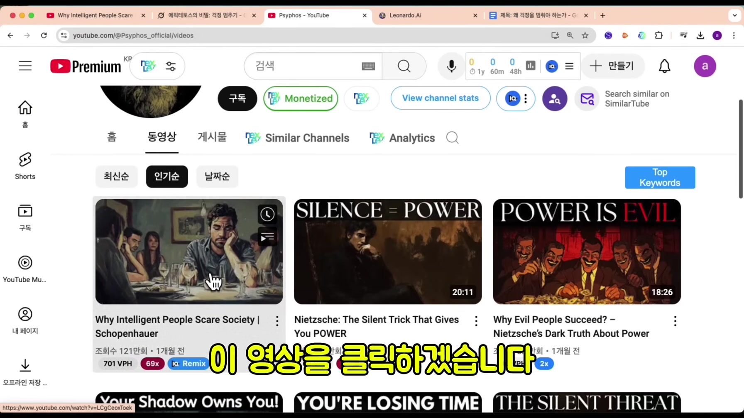Image resolution: width=744 pixels, height=418 pixels.
Task: Open the three-line menu next to IQ icon
Action: (x=569, y=66)
